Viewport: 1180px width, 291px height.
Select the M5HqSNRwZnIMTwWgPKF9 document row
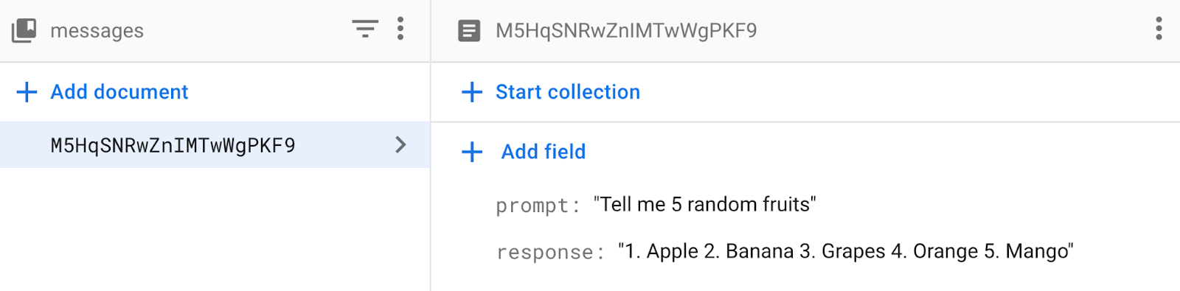[215, 144]
